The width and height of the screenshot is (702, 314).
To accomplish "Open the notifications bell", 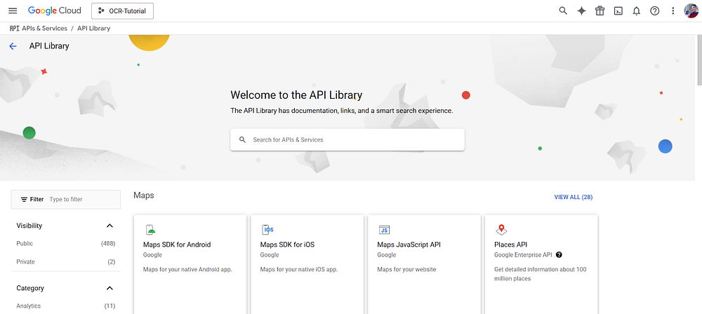I will (x=636, y=11).
